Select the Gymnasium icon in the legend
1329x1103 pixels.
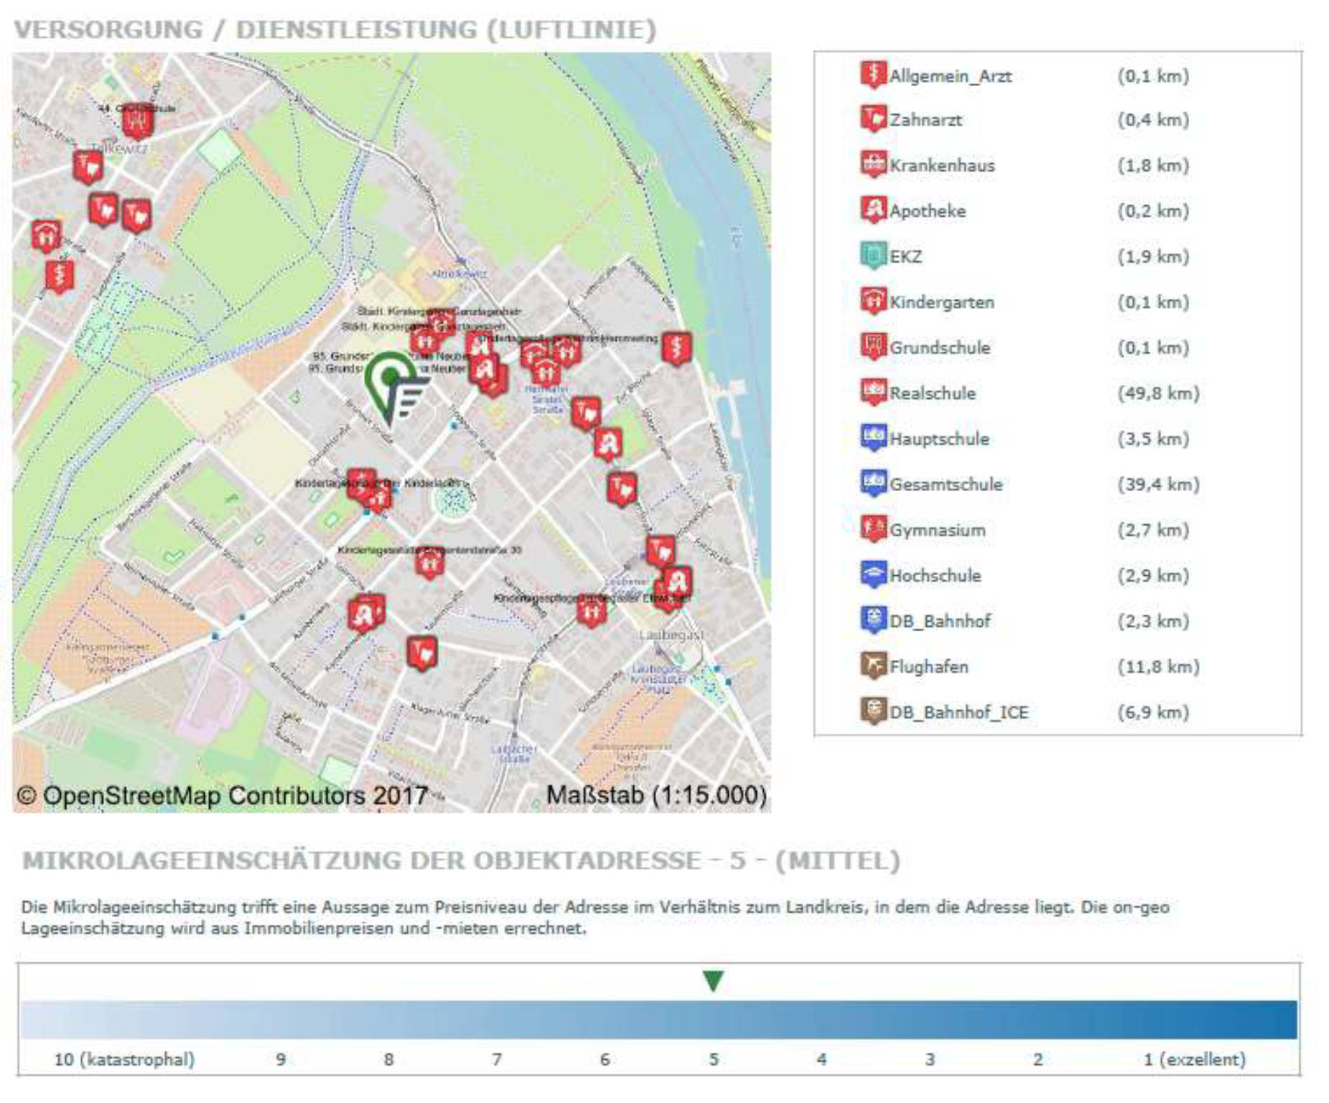(x=873, y=529)
